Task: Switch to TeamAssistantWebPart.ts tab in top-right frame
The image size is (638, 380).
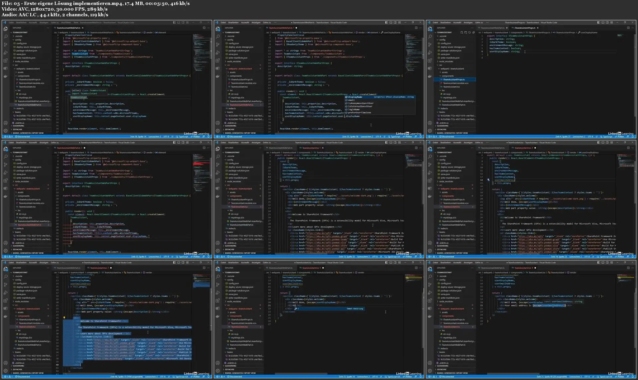Action: tap(492, 28)
